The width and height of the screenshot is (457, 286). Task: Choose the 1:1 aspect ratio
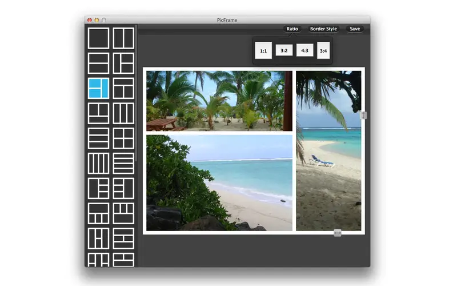(263, 50)
